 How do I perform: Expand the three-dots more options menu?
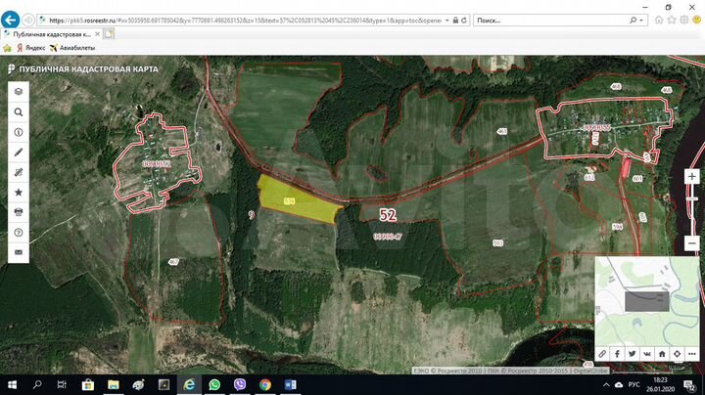pos(692,354)
